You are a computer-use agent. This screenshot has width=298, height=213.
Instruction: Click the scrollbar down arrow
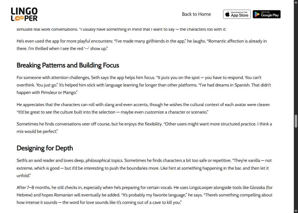(296, 211)
